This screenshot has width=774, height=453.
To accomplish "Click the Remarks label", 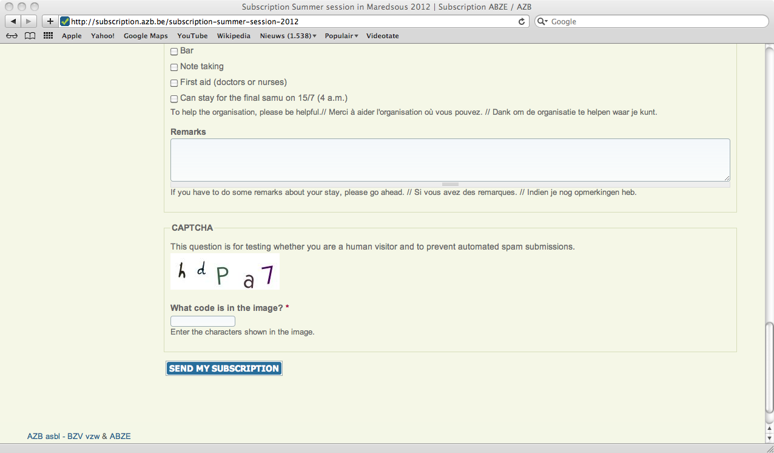I will [x=188, y=132].
